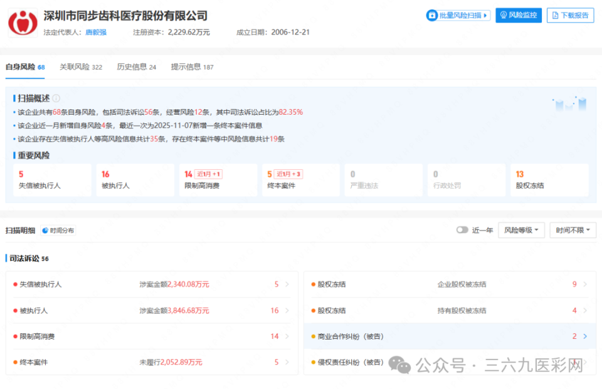Open the 被执行人 risk card showing 16
This screenshot has height=389, width=602.
pyautogui.click(x=135, y=180)
